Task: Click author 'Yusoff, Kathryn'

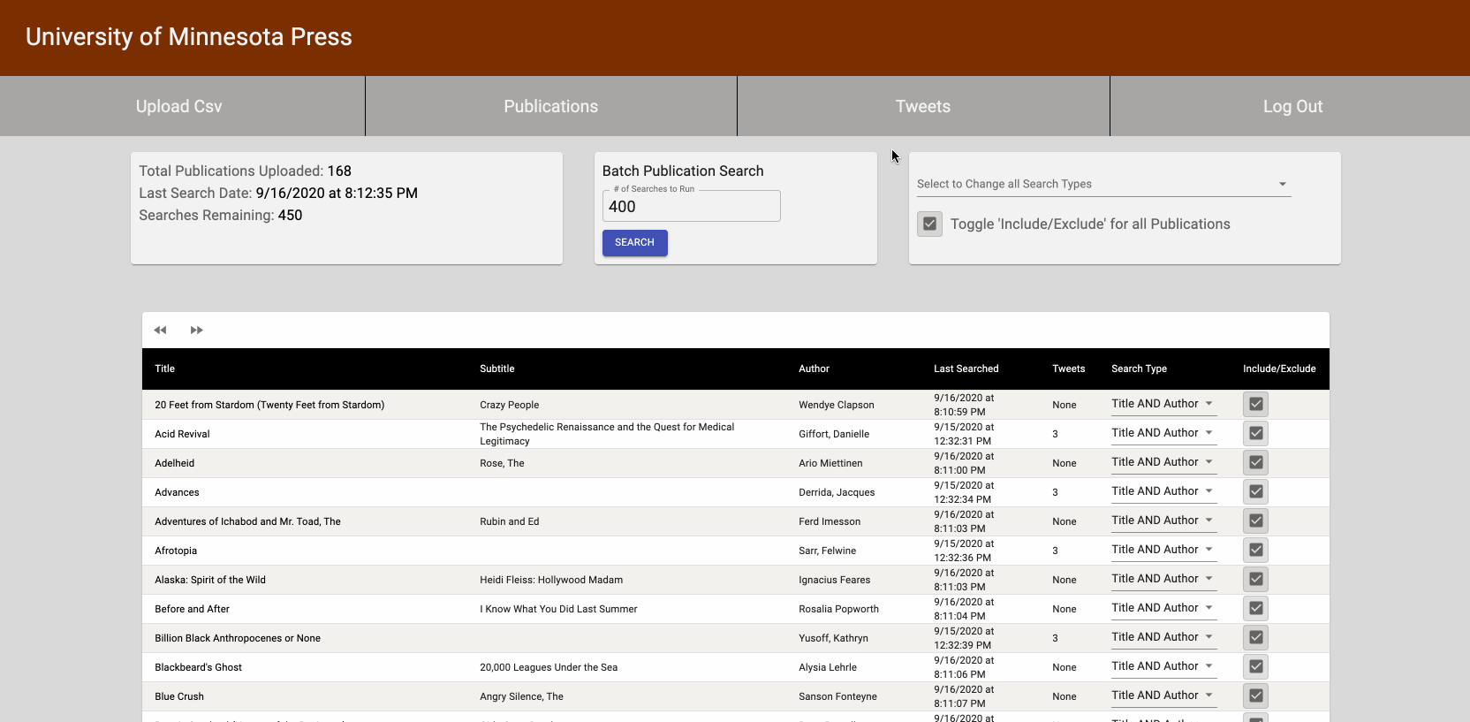Action: pos(833,638)
